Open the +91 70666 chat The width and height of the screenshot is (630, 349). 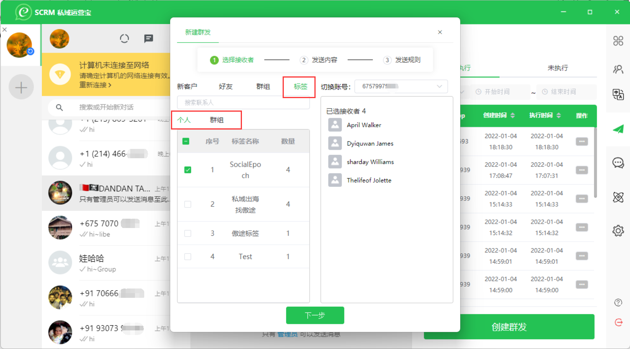tap(106, 298)
